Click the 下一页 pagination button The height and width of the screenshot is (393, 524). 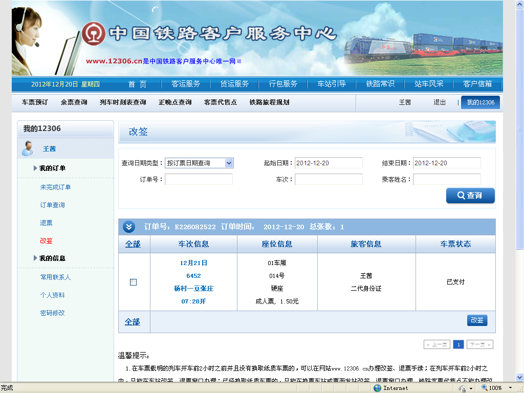point(480,344)
